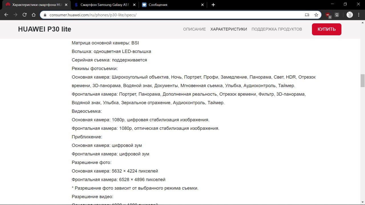Close the Huawei characteristics tab
Screen dimensions: 365x205
(x=66, y=5)
